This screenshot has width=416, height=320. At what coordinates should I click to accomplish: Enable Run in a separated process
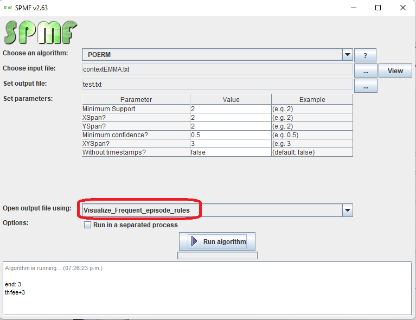point(87,225)
